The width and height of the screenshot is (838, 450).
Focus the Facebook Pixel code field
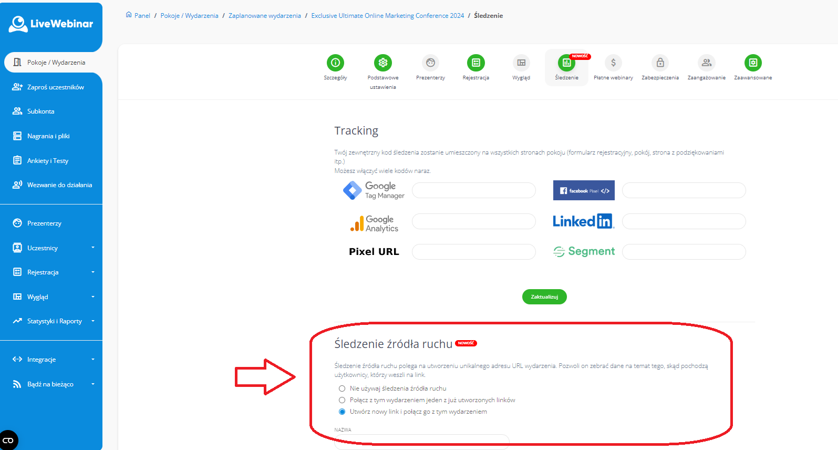(x=684, y=190)
